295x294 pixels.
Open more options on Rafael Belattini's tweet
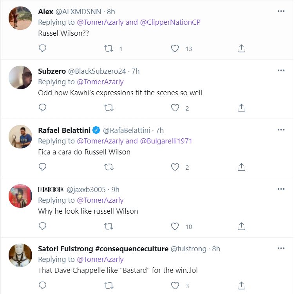[281, 129]
